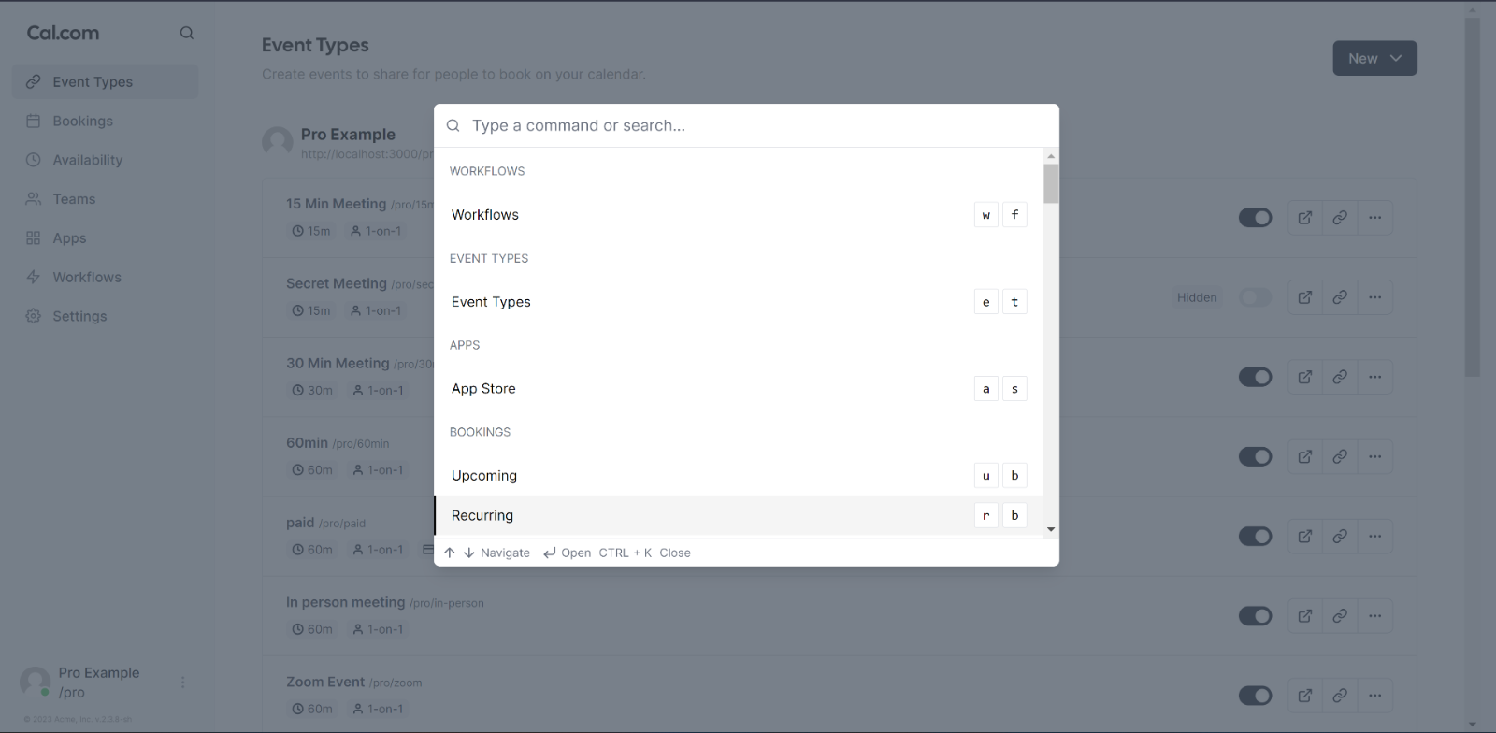Click the Apps grid icon in sidebar
1496x733 pixels.
point(34,238)
